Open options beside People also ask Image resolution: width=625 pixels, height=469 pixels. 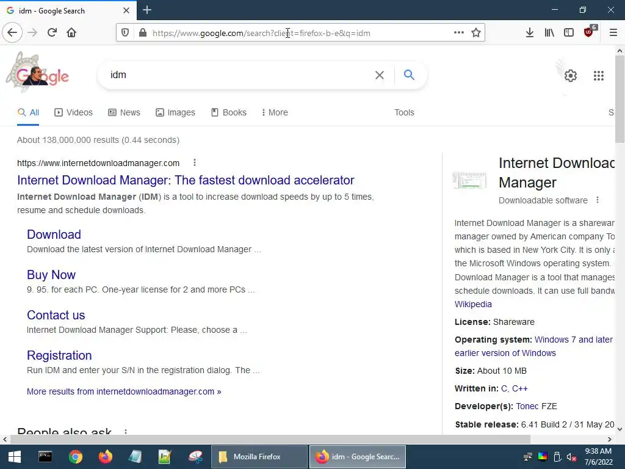coord(126,432)
